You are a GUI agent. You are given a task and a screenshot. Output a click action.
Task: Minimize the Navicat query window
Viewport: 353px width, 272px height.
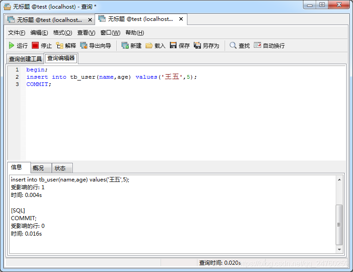pyautogui.click(x=310, y=5)
